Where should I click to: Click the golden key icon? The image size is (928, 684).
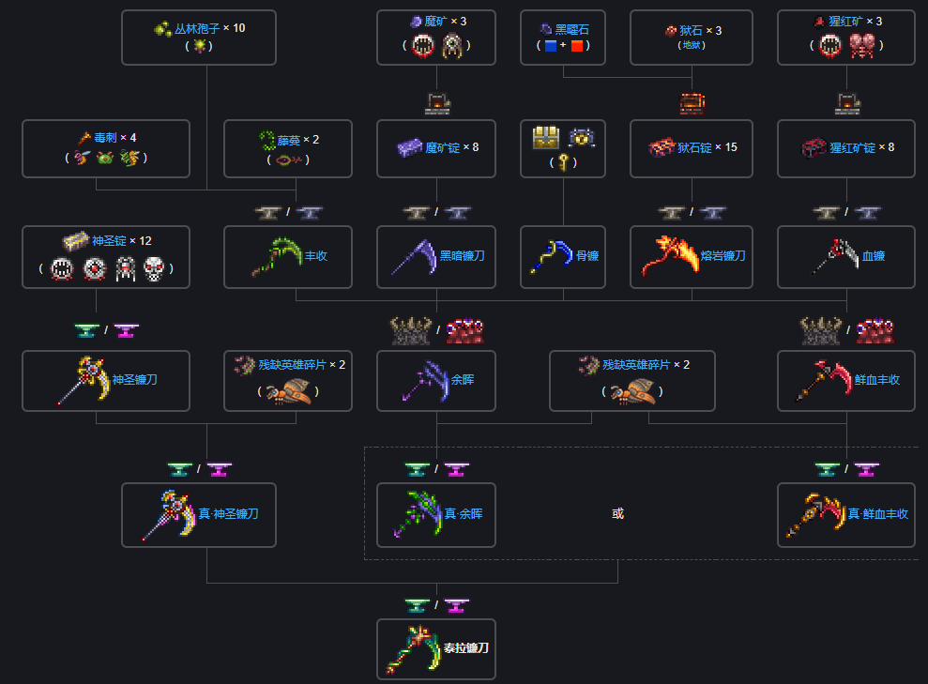(x=563, y=161)
